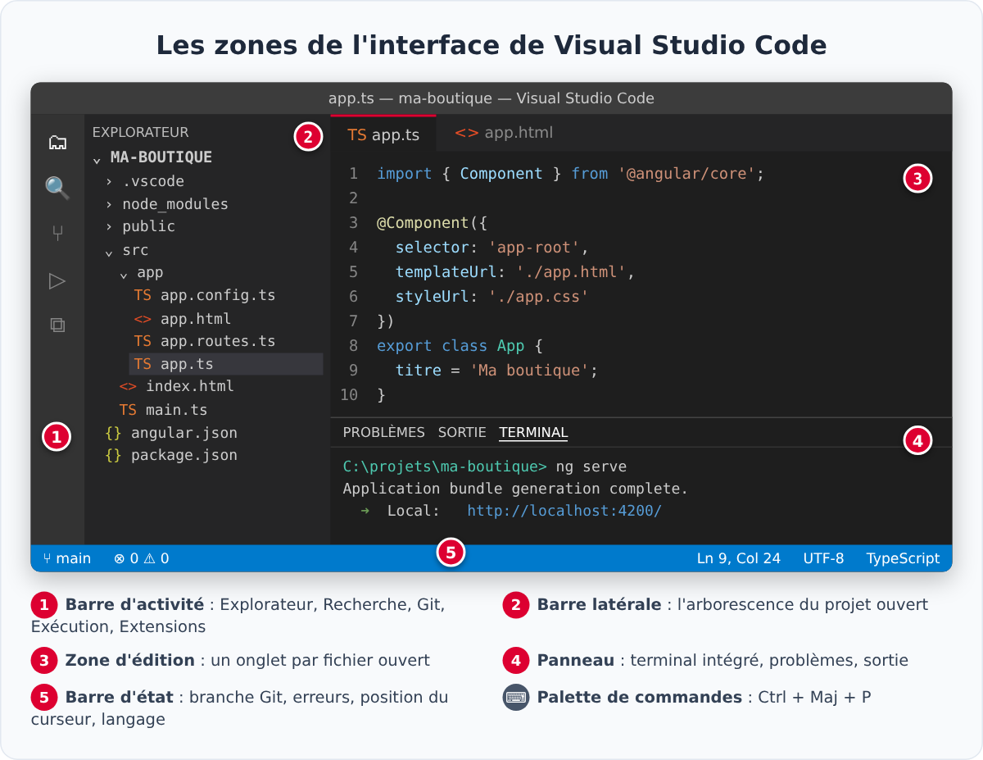Viewport: 983px width, 760px height.
Task: Click Ln 9, Col 24 cursor position
Action: (739, 558)
